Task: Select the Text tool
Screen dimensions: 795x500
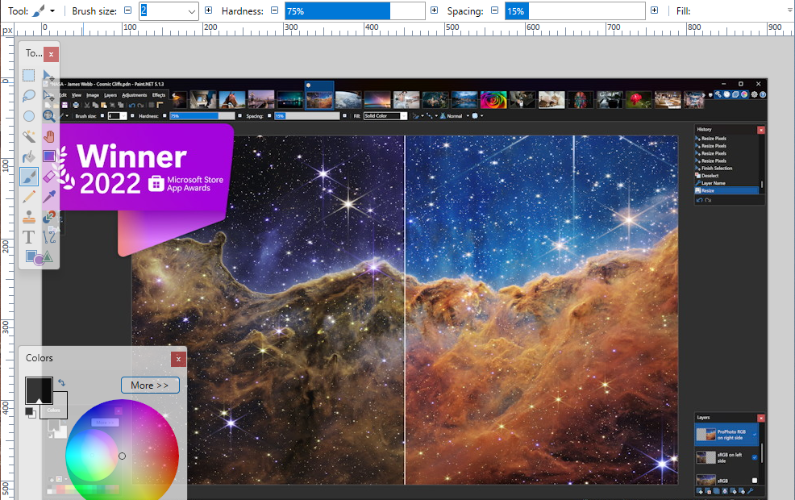Action: pyautogui.click(x=29, y=237)
